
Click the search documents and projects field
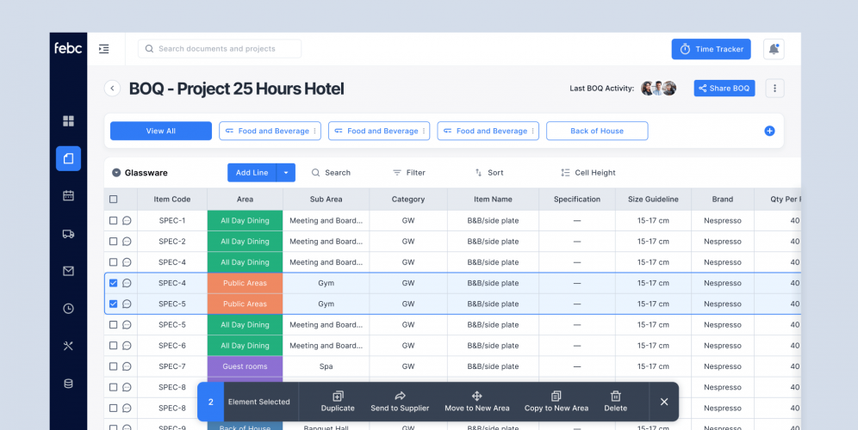tap(220, 49)
